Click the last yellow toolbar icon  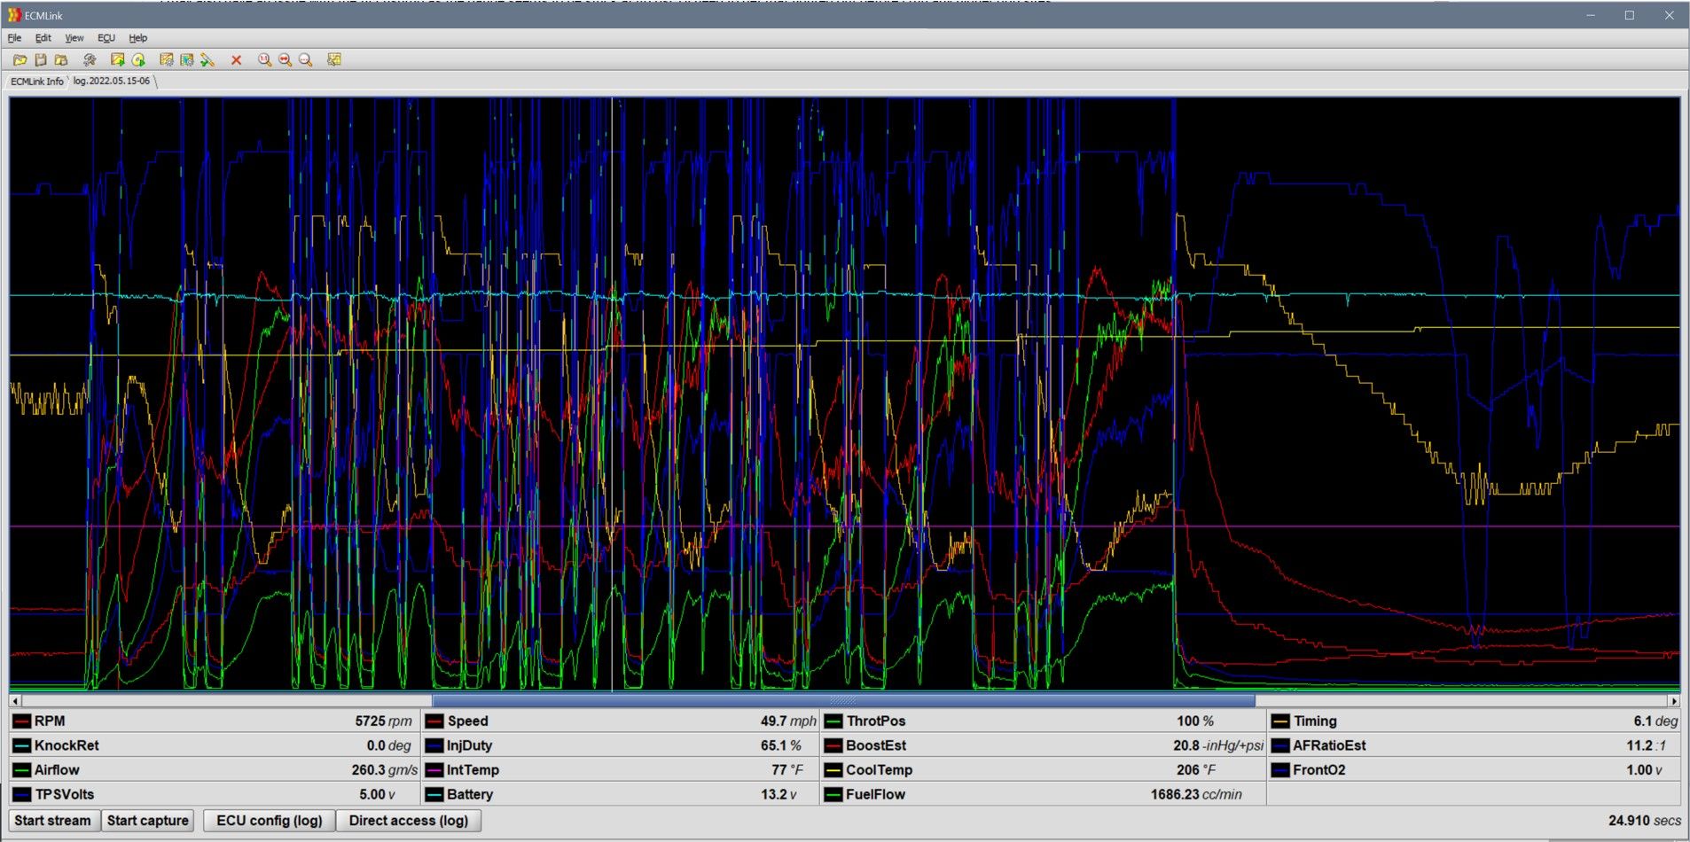pyautogui.click(x=334, y=59)
